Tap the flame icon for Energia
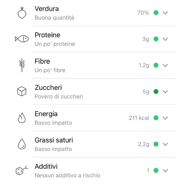The width and height of the screenshot is (184, 184). click(22, 118)
